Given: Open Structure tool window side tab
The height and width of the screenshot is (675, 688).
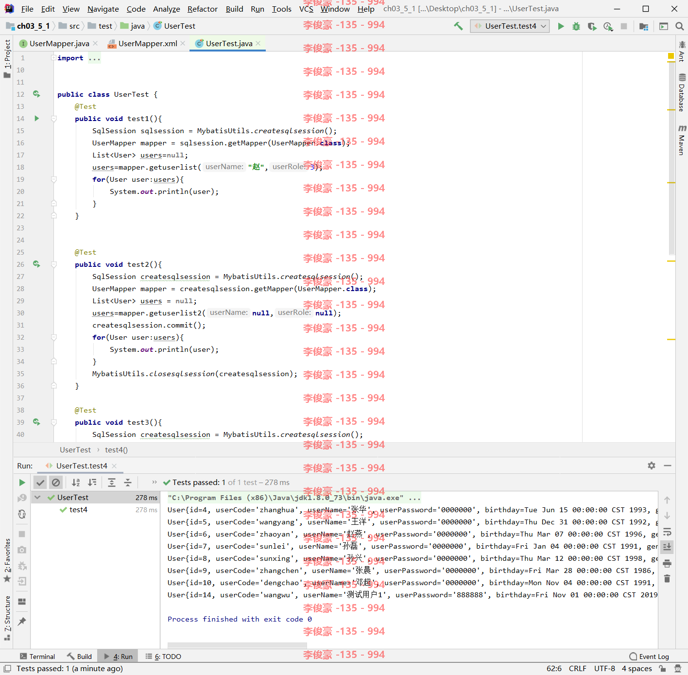Looking at the screenshot, I should click(x=7, y=617).
